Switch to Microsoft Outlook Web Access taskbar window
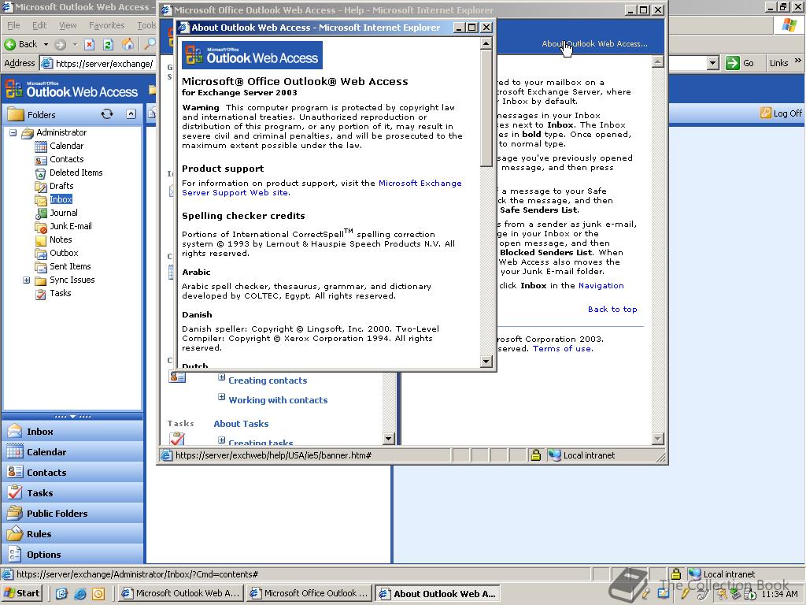806x605 pixels. [x=180, y=594]
